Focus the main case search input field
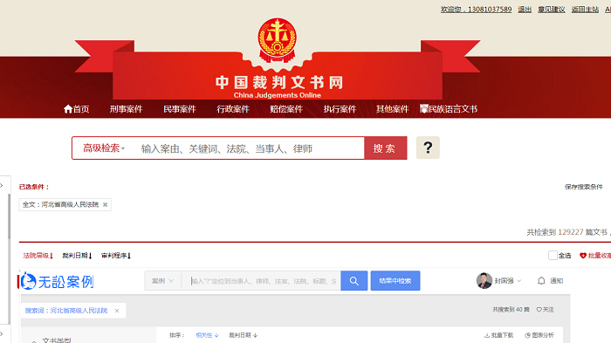This screenshot has width=611, height=343. click(x=250, y=148)
